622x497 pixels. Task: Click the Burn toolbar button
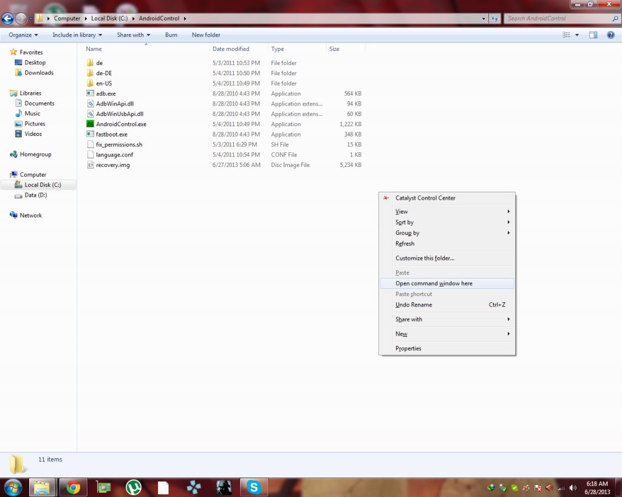(171, 35)
